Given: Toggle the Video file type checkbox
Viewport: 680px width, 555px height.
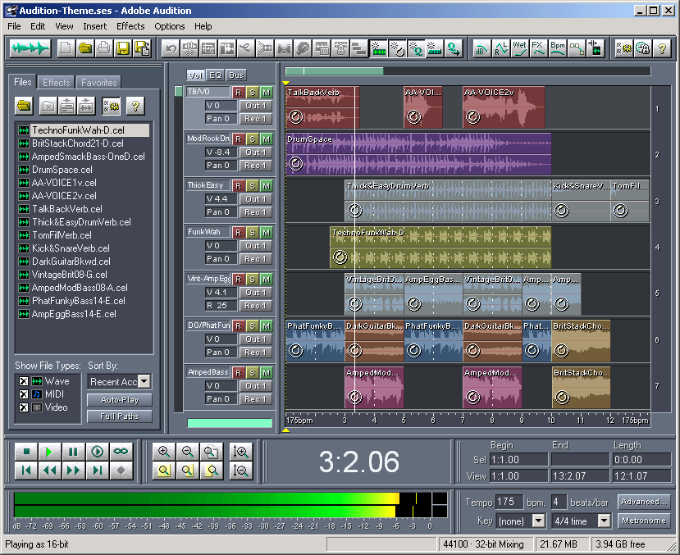Looking at the screenshot, I should [x=24, y=407].
